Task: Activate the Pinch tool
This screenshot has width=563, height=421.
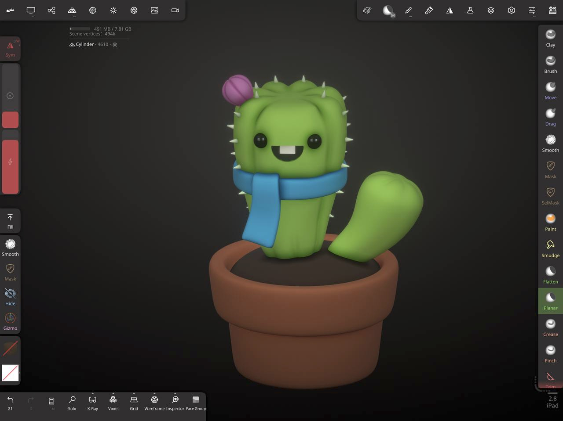Action: pyautogui.click(x=550, y=354)
